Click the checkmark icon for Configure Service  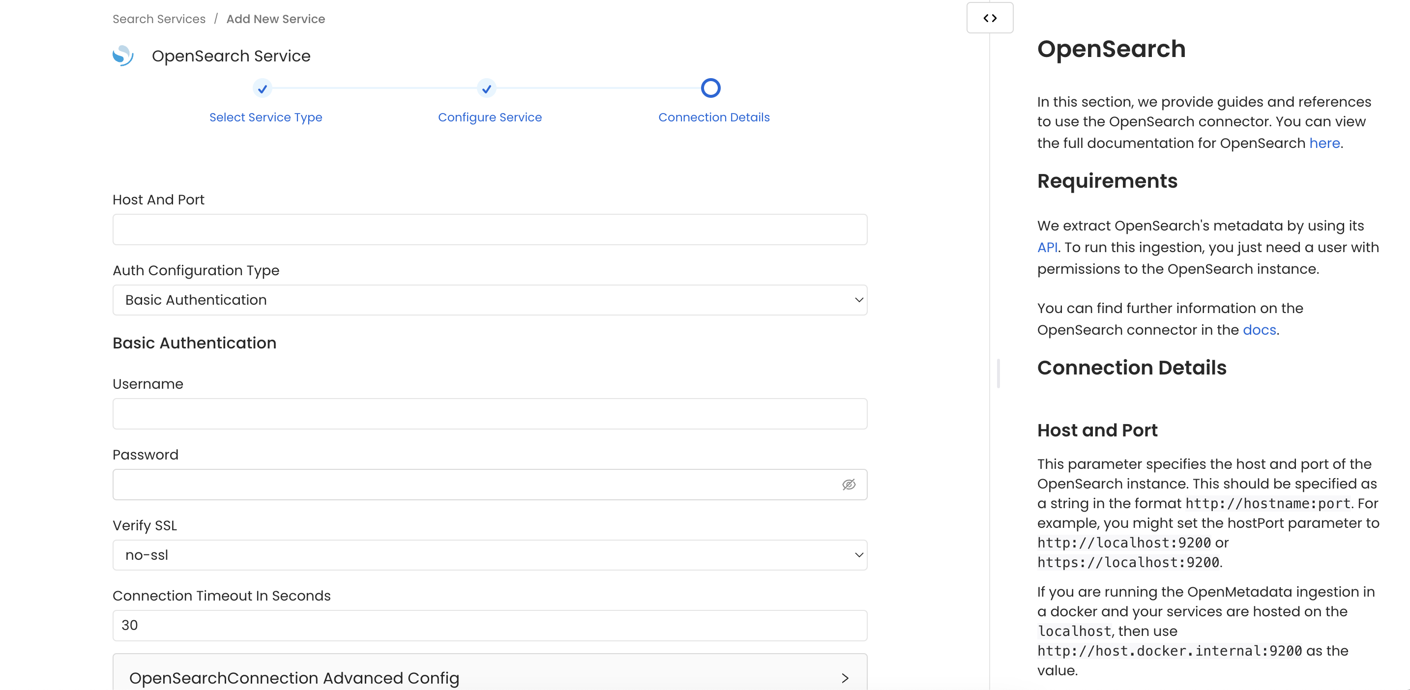[486, 88]
